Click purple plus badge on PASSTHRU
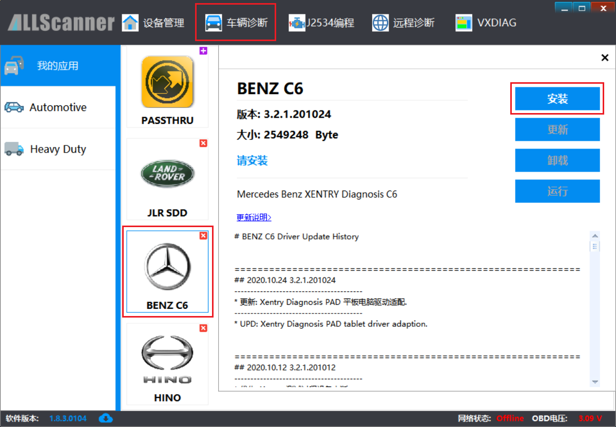The height and width of the screenshot is (427, 616). coord(203,50)
